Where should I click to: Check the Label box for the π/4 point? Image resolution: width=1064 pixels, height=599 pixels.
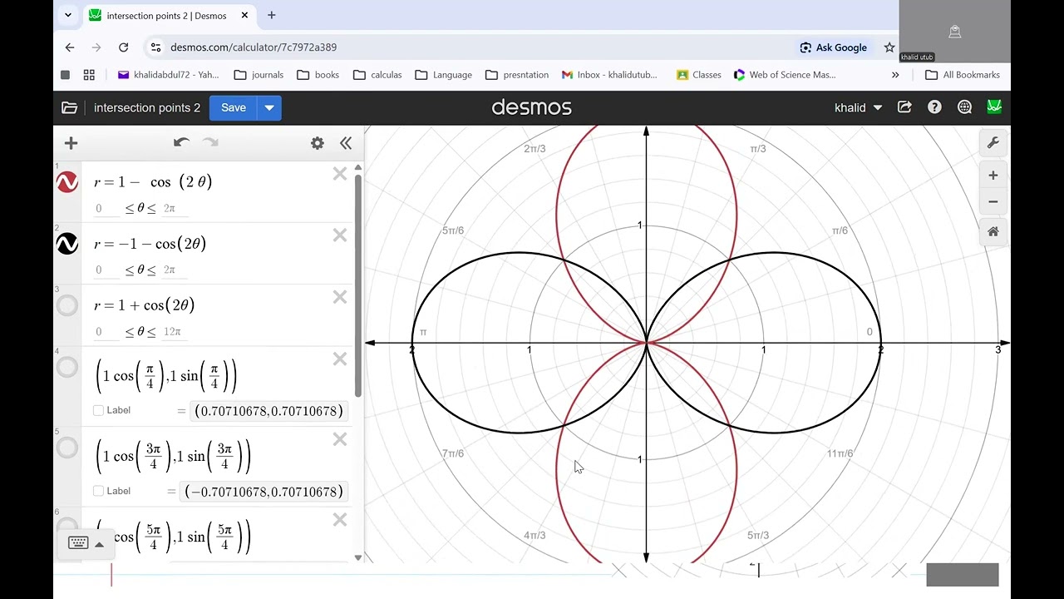(x=99, y=410)
